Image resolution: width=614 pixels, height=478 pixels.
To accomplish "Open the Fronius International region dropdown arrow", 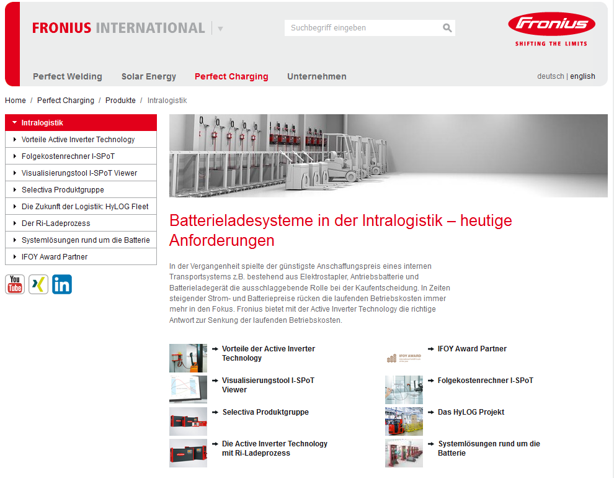I will [220, 29].
